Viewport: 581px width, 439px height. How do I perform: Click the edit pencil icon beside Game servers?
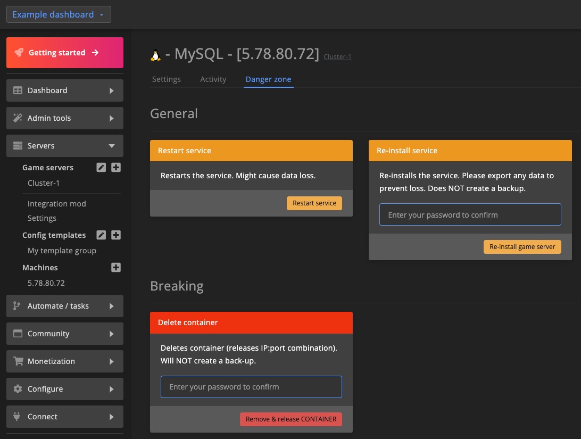101,168
